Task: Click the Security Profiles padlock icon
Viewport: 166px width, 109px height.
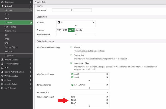Action: tap(2, 64)
